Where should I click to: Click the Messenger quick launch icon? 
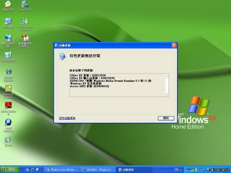click(x=27, y=170)
